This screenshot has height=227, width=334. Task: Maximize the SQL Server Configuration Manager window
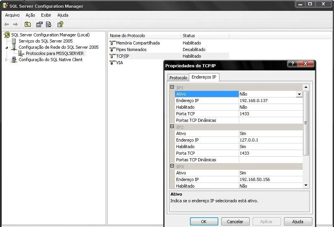(x=310, y=4)
